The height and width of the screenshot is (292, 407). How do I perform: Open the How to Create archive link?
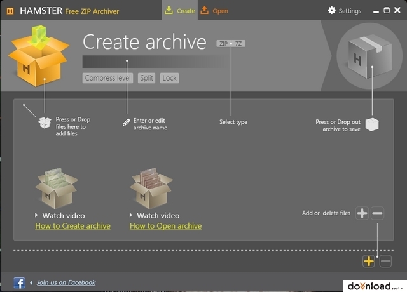tap(73, 226)
